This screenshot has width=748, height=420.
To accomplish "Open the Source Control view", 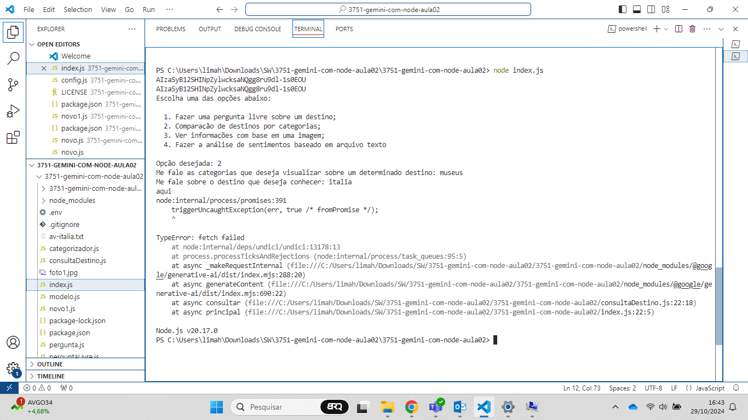I will pyautogui.click(x=13, y=84).
